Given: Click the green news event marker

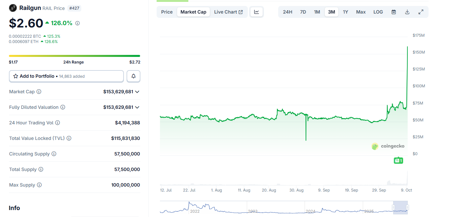Looking at the screenshot, I should click(398, 161).
